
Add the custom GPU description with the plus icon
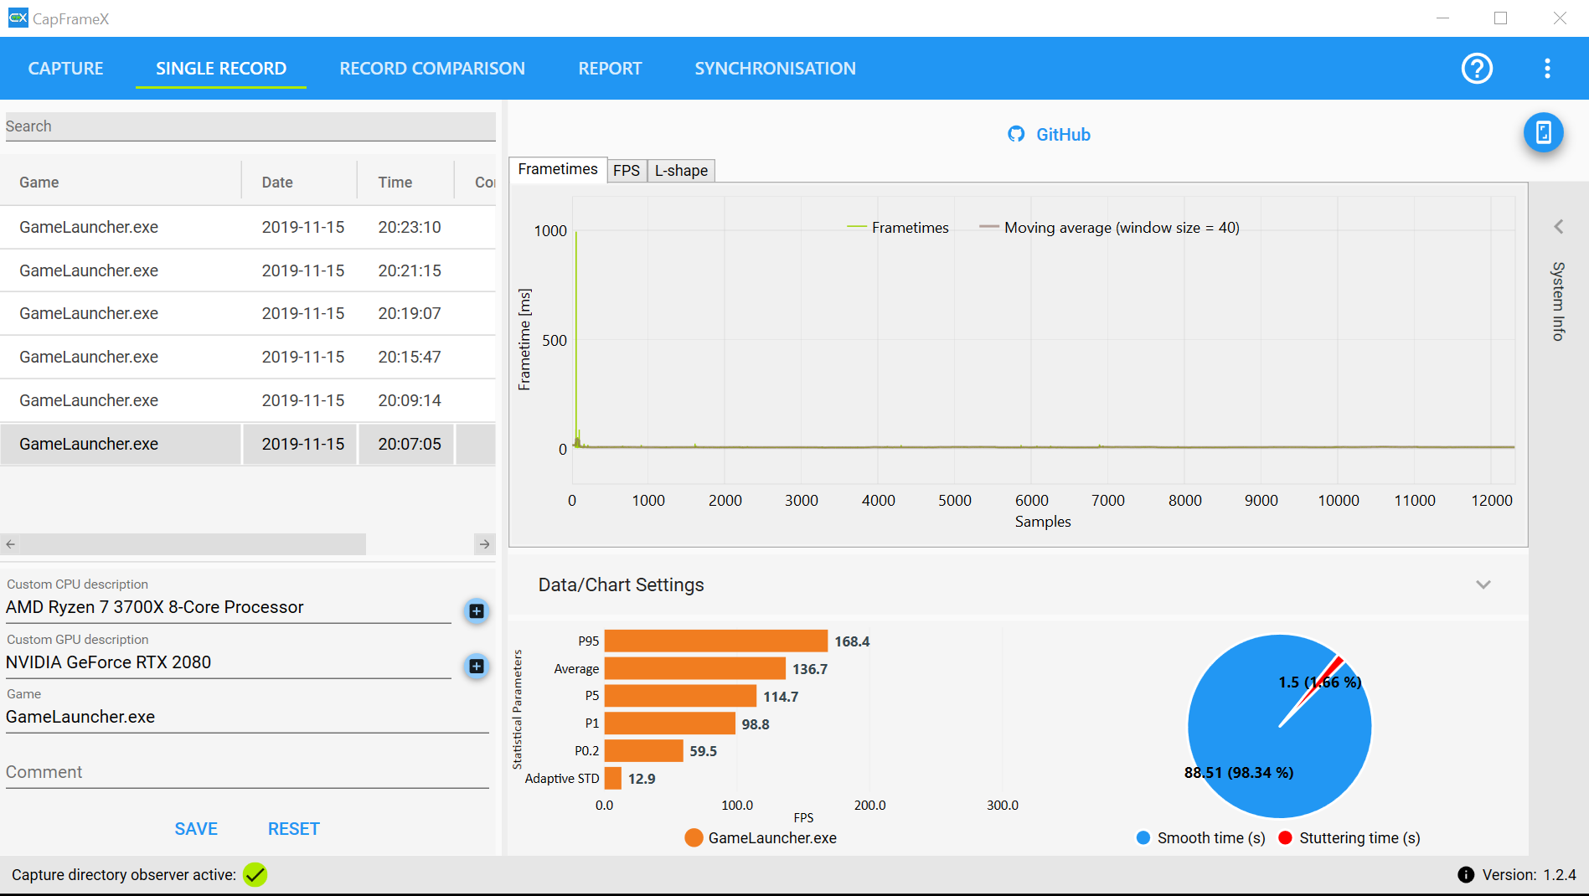point(477,666)
